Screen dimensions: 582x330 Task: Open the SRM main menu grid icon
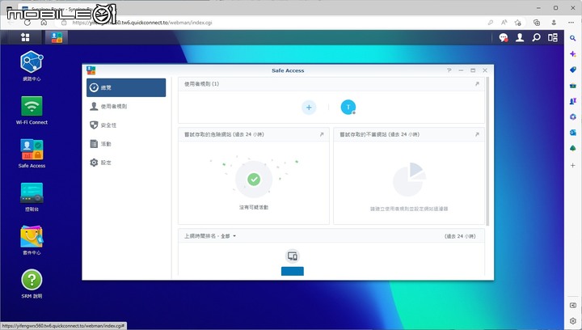click(25, 37)
